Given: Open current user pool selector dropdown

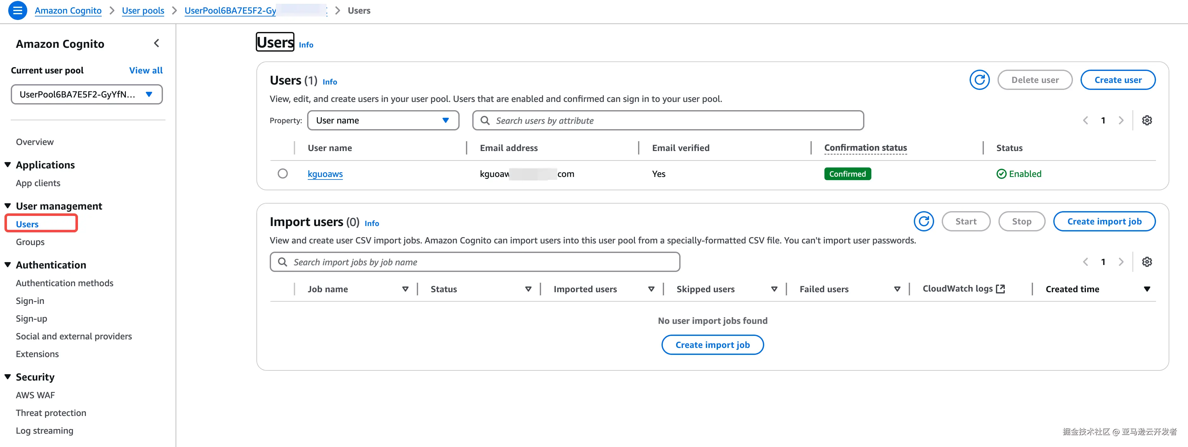Looking at the screenshot, I should [x=87, y=94].
